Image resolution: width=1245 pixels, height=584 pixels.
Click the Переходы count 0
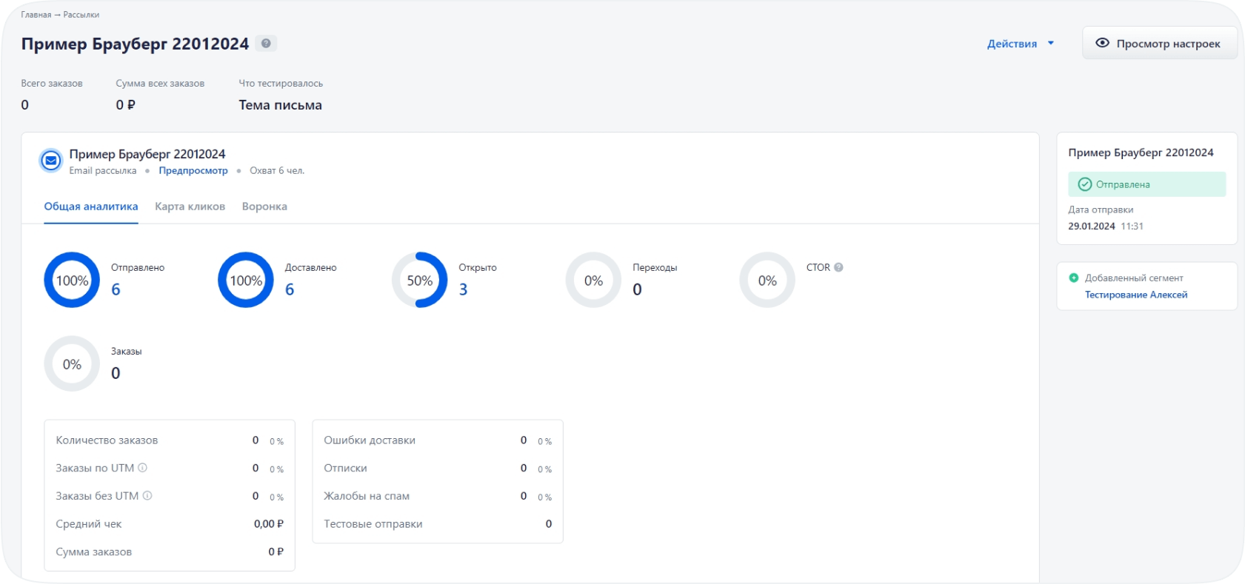click(x=637, y=289)
